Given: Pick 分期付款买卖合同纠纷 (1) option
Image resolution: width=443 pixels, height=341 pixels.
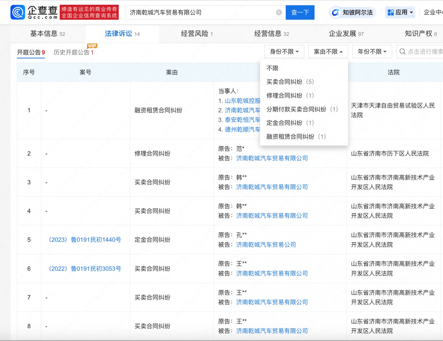Looking at the screenshot, I should click(x=302, y=109).
